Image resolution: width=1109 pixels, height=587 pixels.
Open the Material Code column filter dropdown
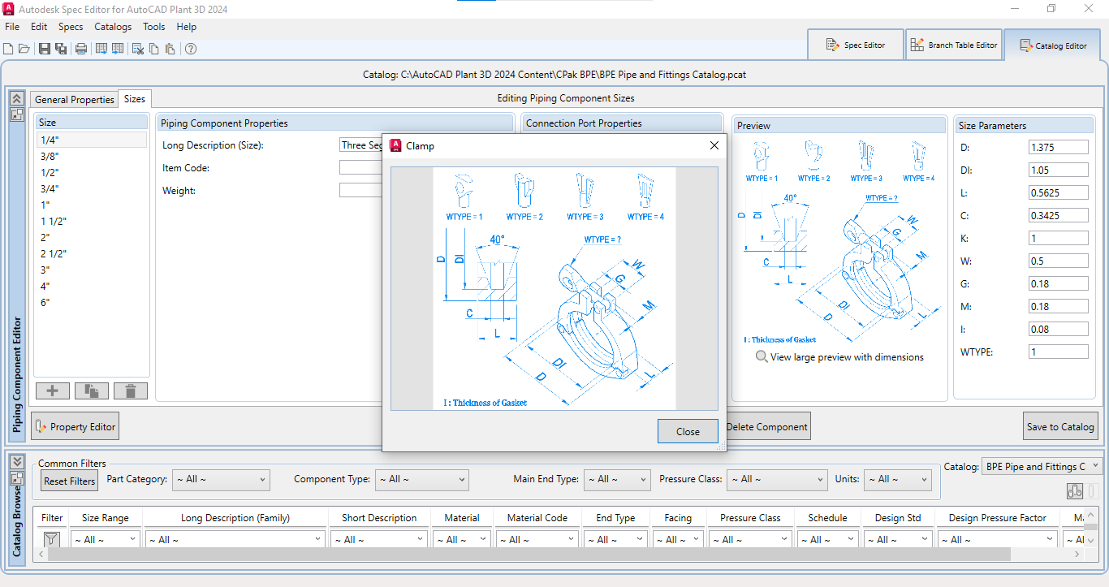[537, 539]
